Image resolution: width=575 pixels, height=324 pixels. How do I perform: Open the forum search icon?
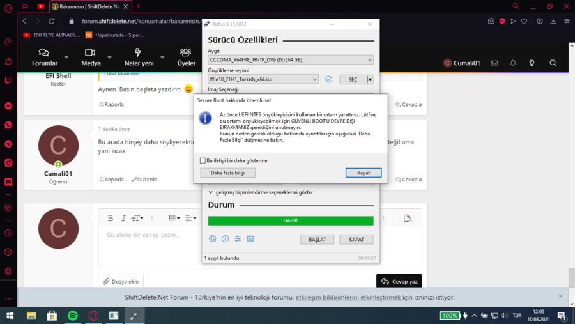tap(553, 63)
